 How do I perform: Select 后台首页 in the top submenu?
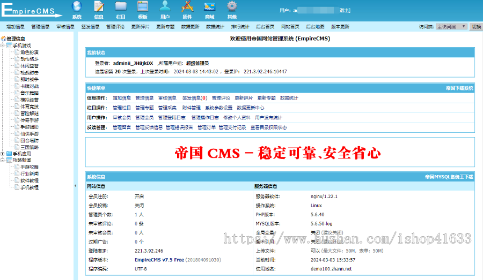pos(265,27)
